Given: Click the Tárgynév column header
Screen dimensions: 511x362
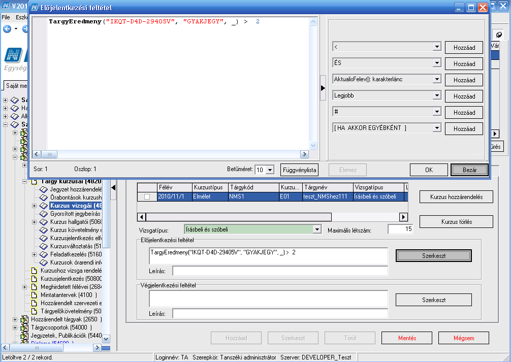Looking at the screenshot, I should [328, 187].
